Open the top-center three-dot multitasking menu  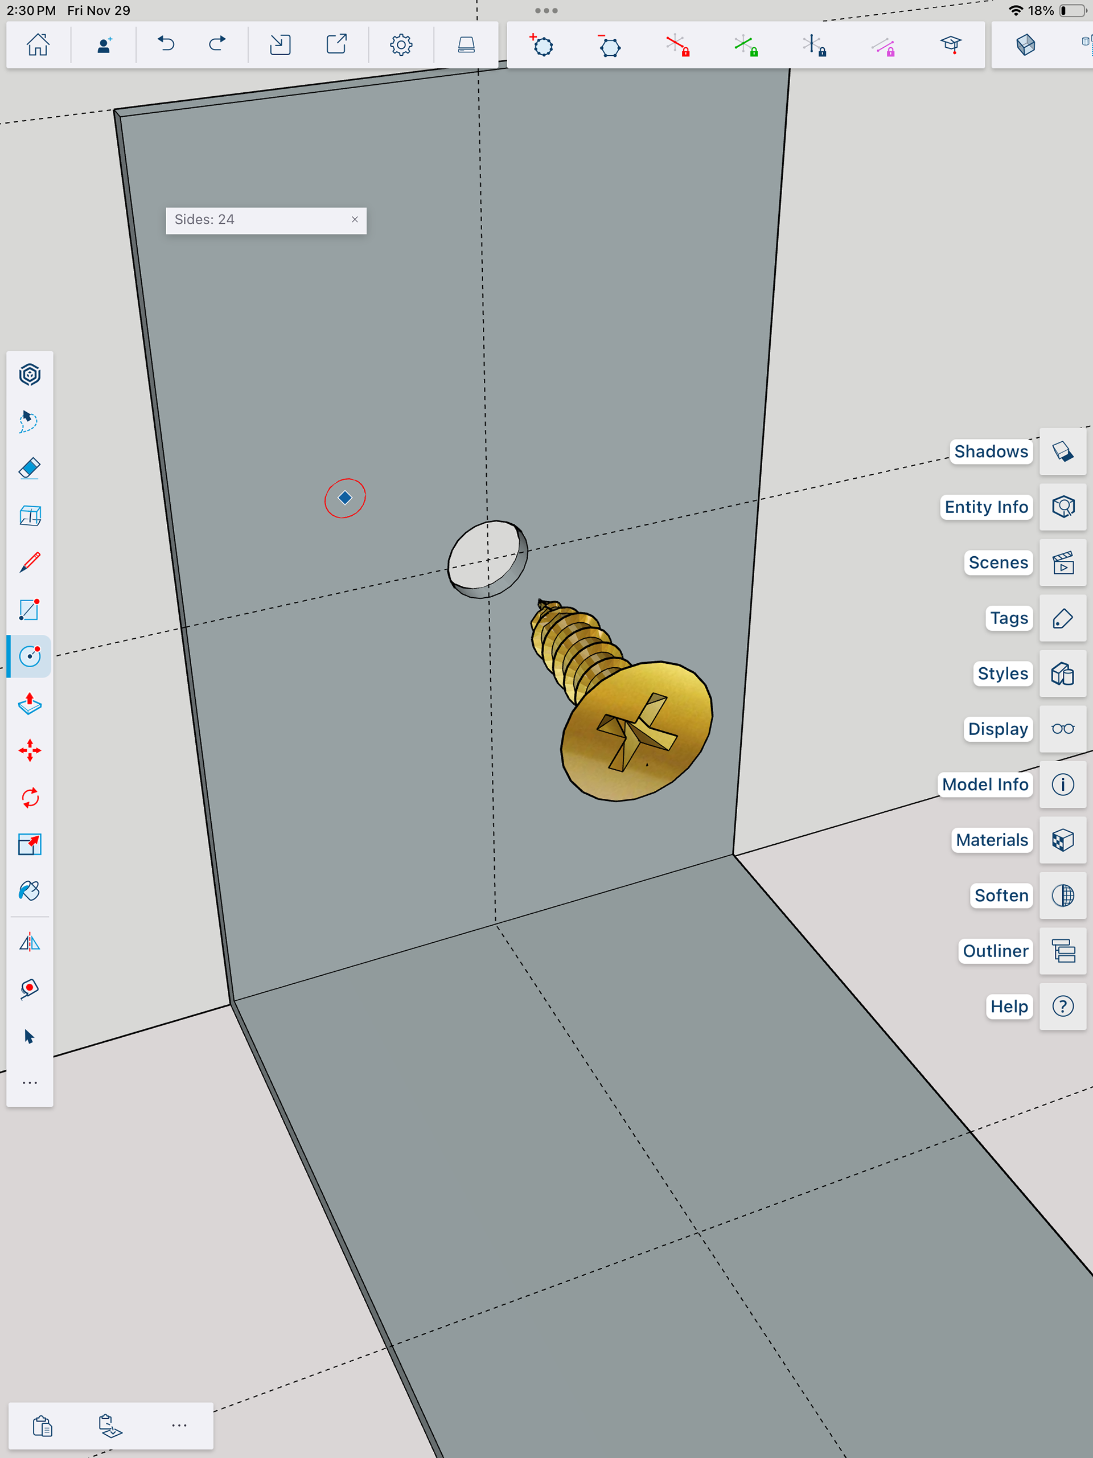546,11
